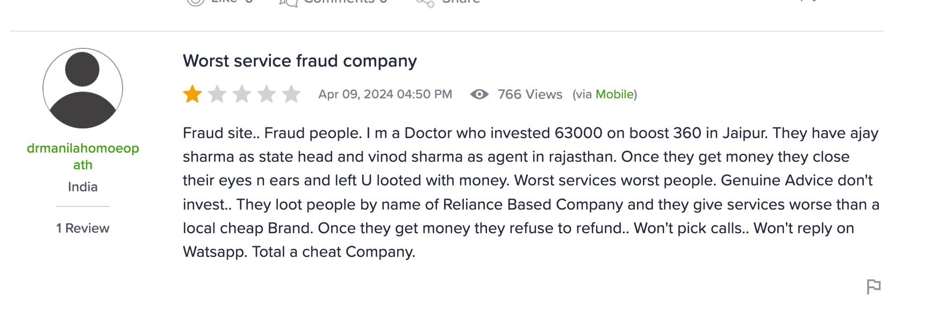The height and width of the screenshot is (316, 931).
Task: Click the third grey rating star
Action: click(242, 95)
